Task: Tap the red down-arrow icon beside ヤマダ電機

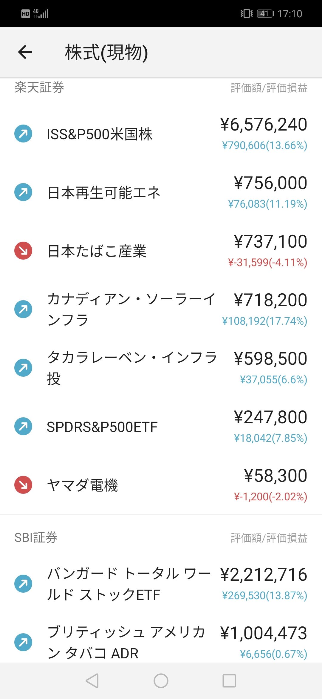Action: tap(23, 485)
